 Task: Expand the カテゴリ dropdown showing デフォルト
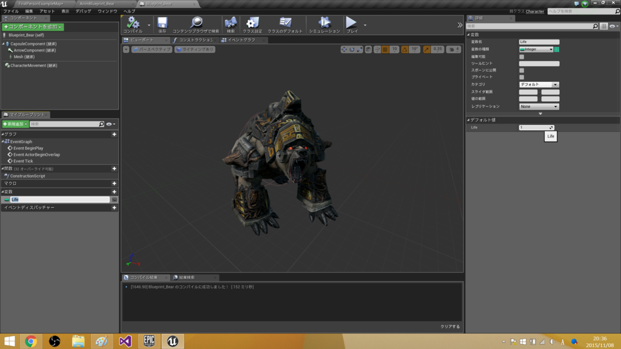(x=539, y=85)
